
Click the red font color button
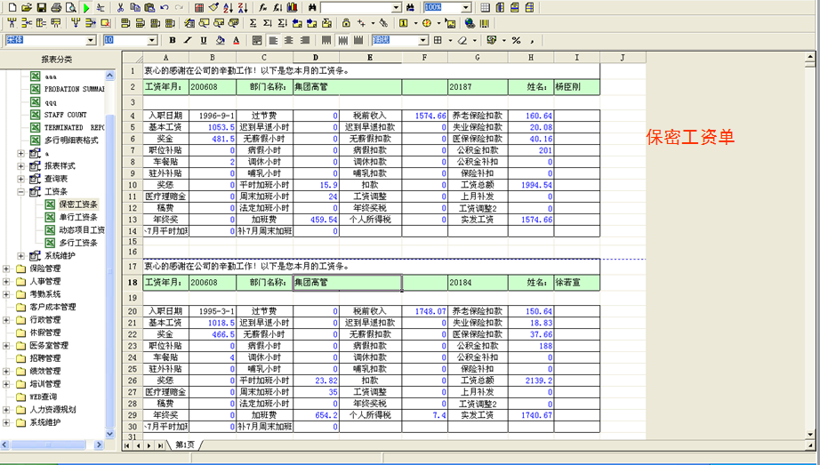click(x=236, y=40)
